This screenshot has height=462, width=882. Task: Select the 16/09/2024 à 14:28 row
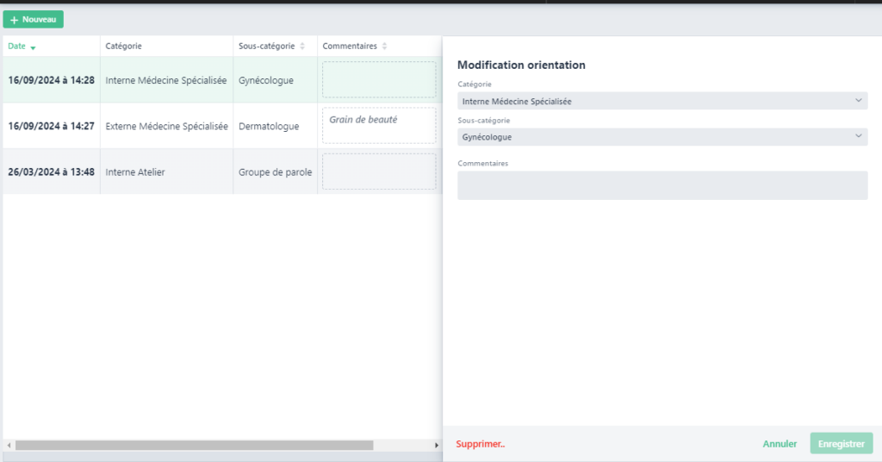click(51, 80)
